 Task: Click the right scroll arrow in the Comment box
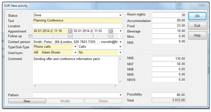[115, 86]
